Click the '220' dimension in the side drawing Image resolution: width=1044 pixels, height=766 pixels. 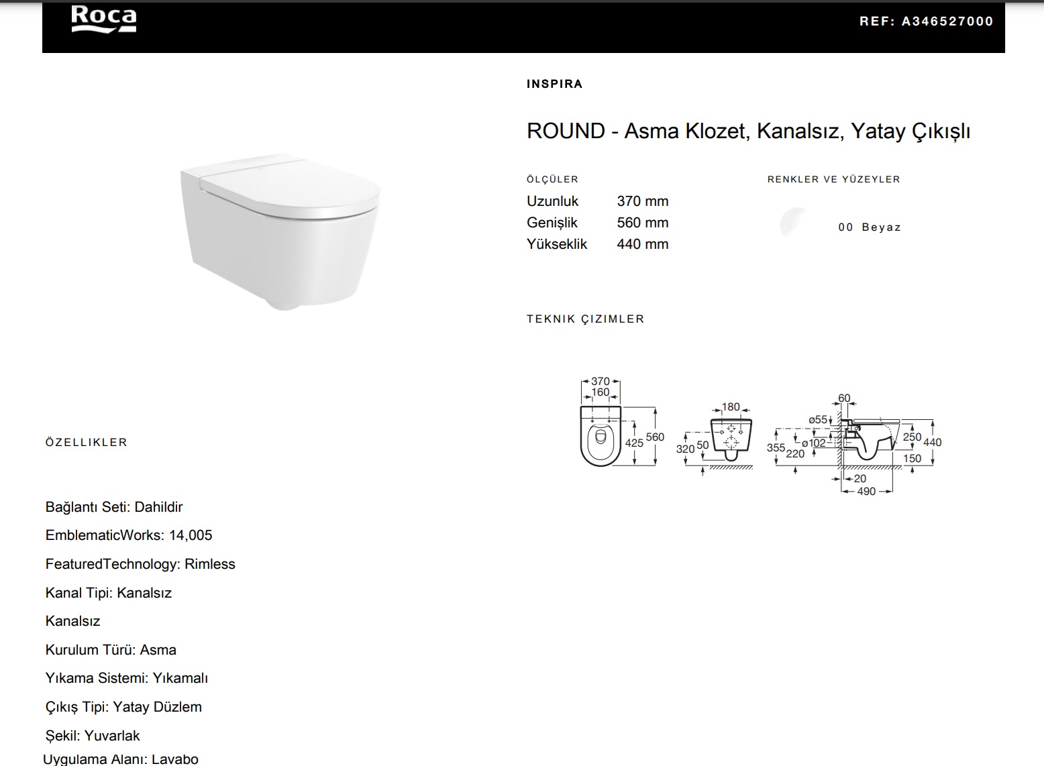(795, 453)
